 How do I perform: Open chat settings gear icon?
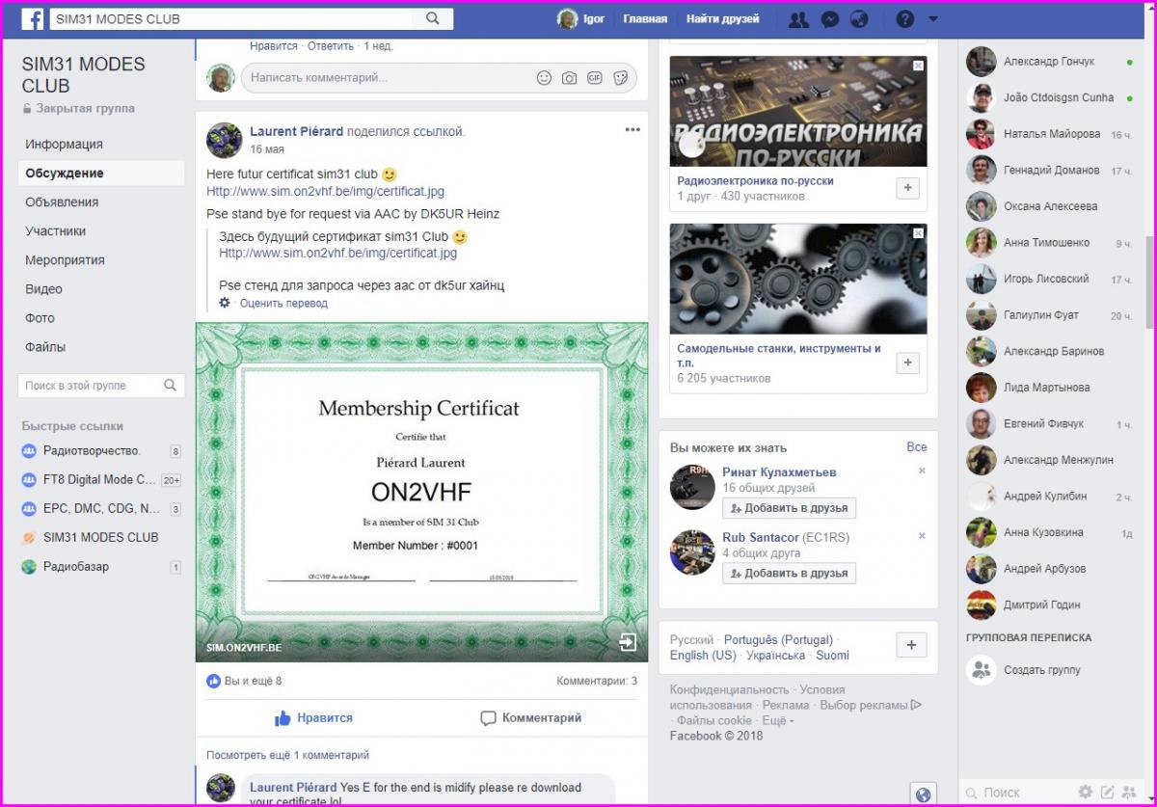[1086, 792]
